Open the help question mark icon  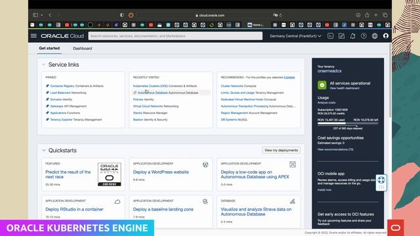click(x=364, y=36)
